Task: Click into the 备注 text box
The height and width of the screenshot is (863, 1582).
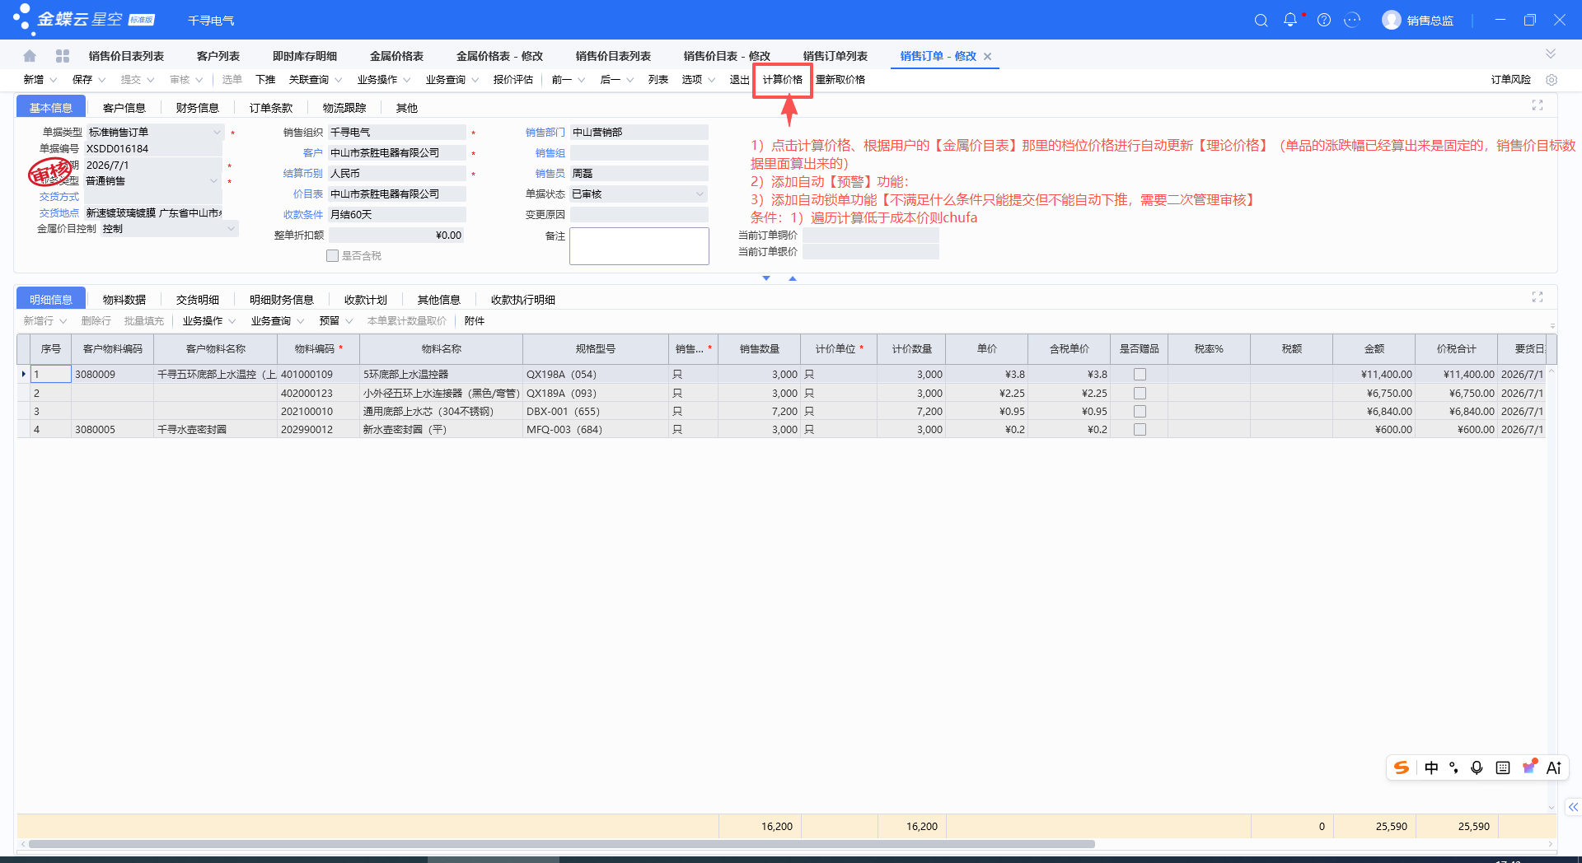Action: [x=639, y=246]
